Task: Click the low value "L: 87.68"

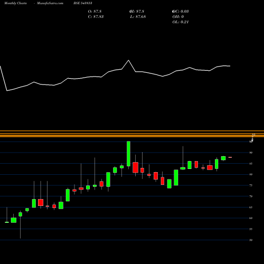Action: [138, 17]
